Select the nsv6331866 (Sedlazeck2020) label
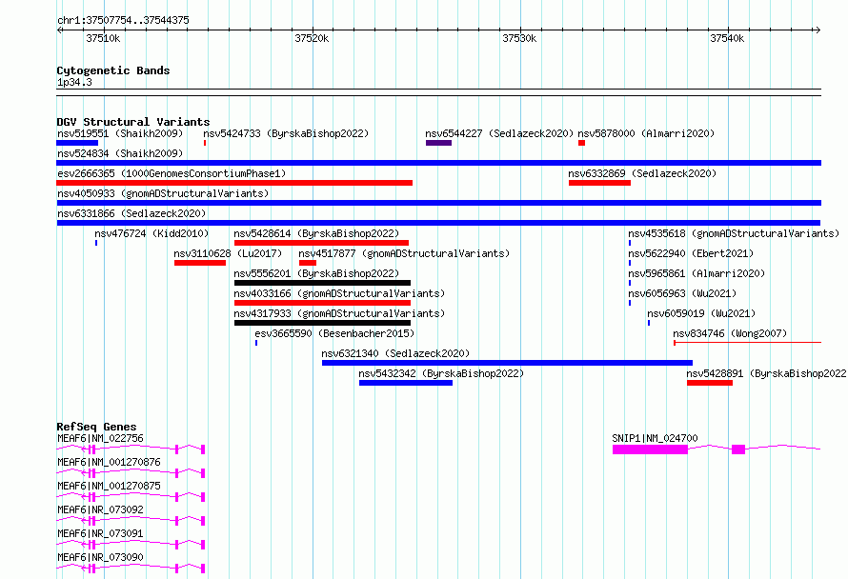This screenshot has height=579, width=848. click(x=131, y=213)
